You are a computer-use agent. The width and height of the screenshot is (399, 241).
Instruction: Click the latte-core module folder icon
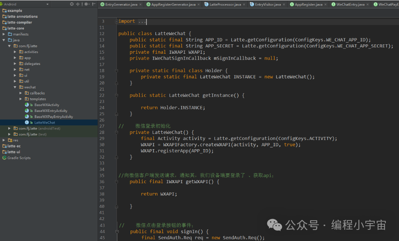tap(4, 28)
